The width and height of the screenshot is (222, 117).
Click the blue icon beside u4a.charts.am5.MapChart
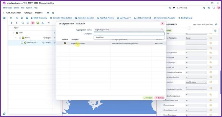point(216,24)
